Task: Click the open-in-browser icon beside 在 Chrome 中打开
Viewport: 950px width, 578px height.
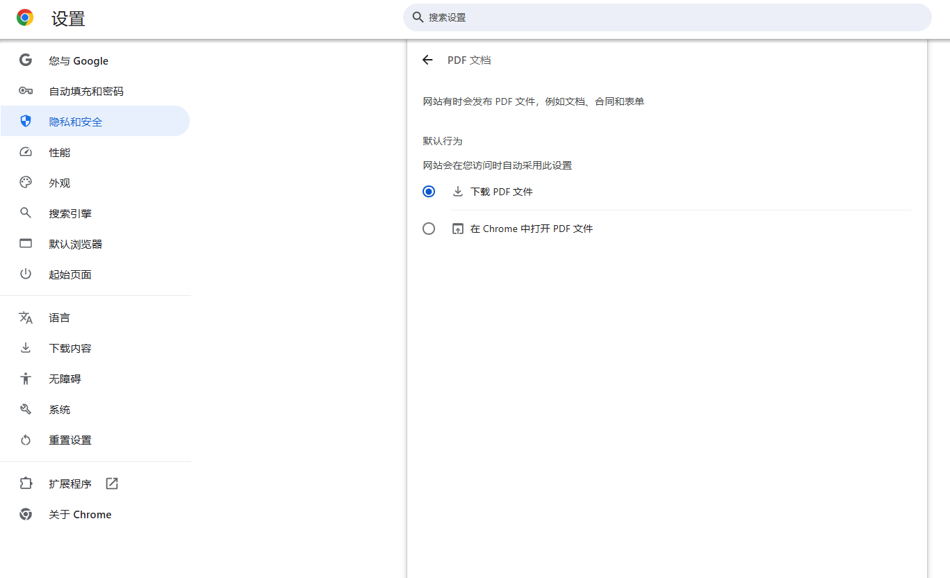Action: pos(458,229)
